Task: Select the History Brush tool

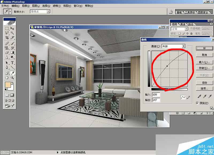Action: [x=12, y=48]
